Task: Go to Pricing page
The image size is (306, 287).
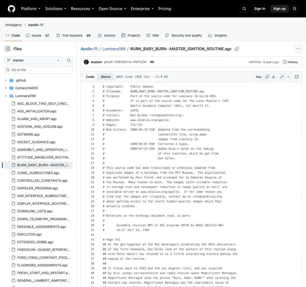Action: point(165,8)
